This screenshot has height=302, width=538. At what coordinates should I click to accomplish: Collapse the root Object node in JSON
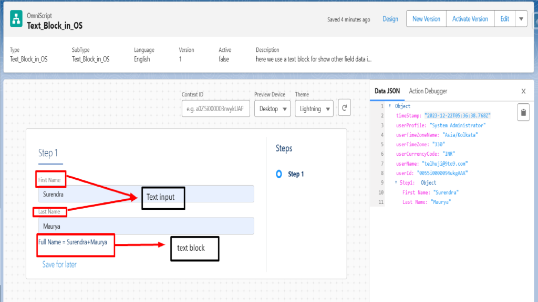tap(390, 106)
